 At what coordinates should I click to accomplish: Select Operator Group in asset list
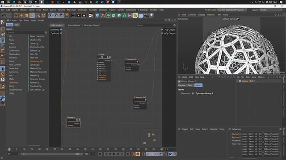pyautogui.click(x=37, y=79)
